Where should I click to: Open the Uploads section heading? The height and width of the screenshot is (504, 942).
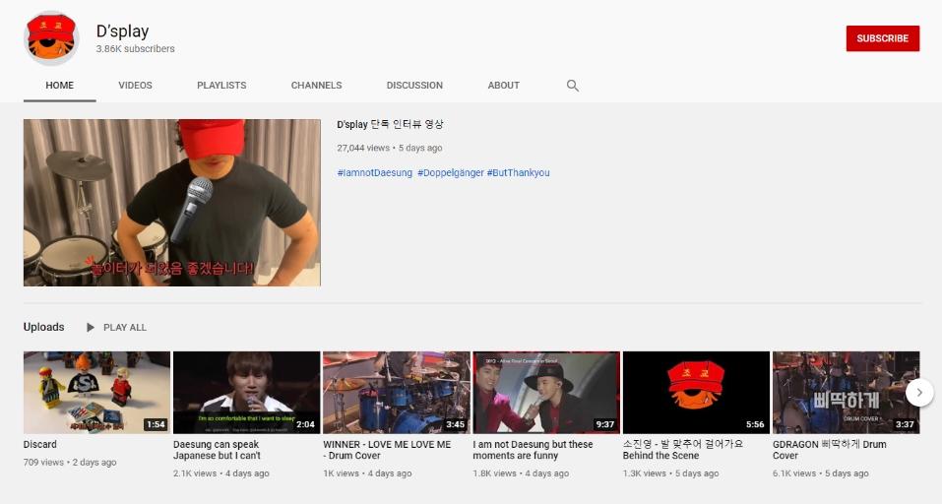click(44, 327)
